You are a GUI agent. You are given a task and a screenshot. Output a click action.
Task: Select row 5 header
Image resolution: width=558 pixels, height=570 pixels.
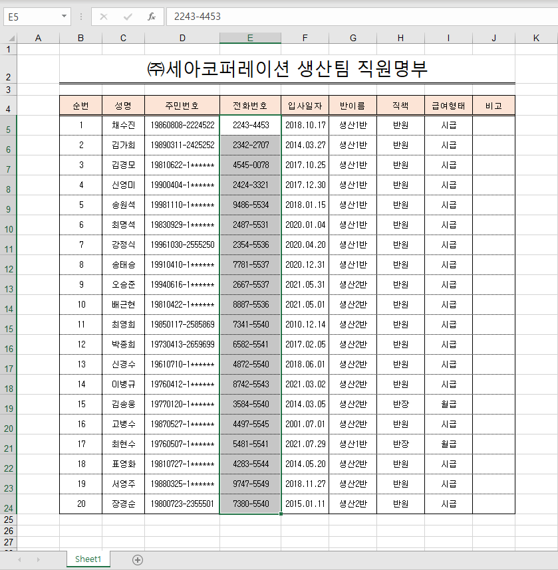click(x=9, y=126)
